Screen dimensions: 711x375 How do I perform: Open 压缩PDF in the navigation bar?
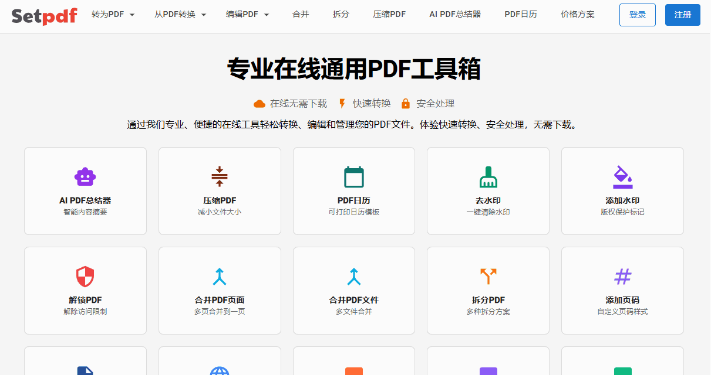[x=389, y=15]
